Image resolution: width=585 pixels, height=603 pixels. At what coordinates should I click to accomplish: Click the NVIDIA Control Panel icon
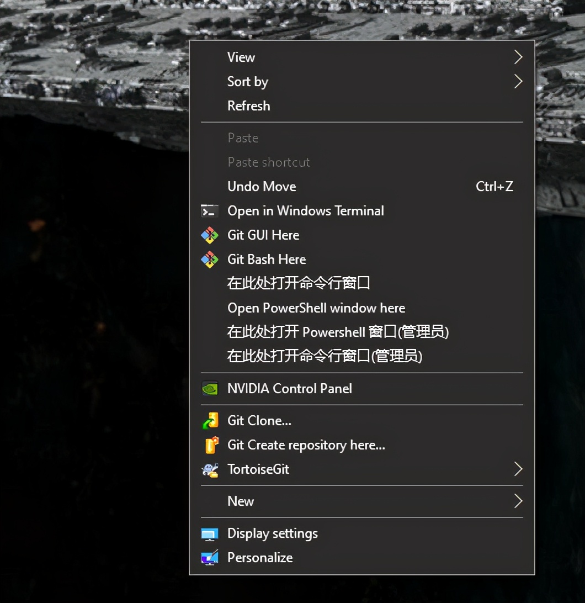[x=210, y=388]
